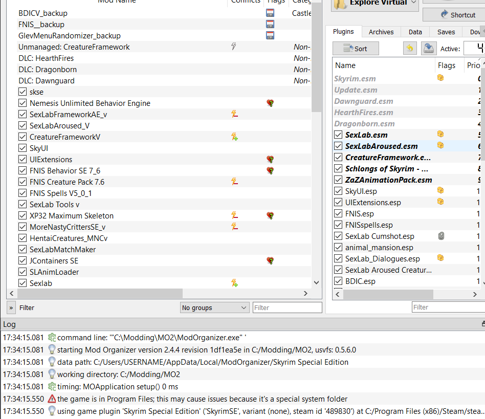Select the Dragonborn.esm plugin row
This screenshot has height=419, width=485.
407,124
